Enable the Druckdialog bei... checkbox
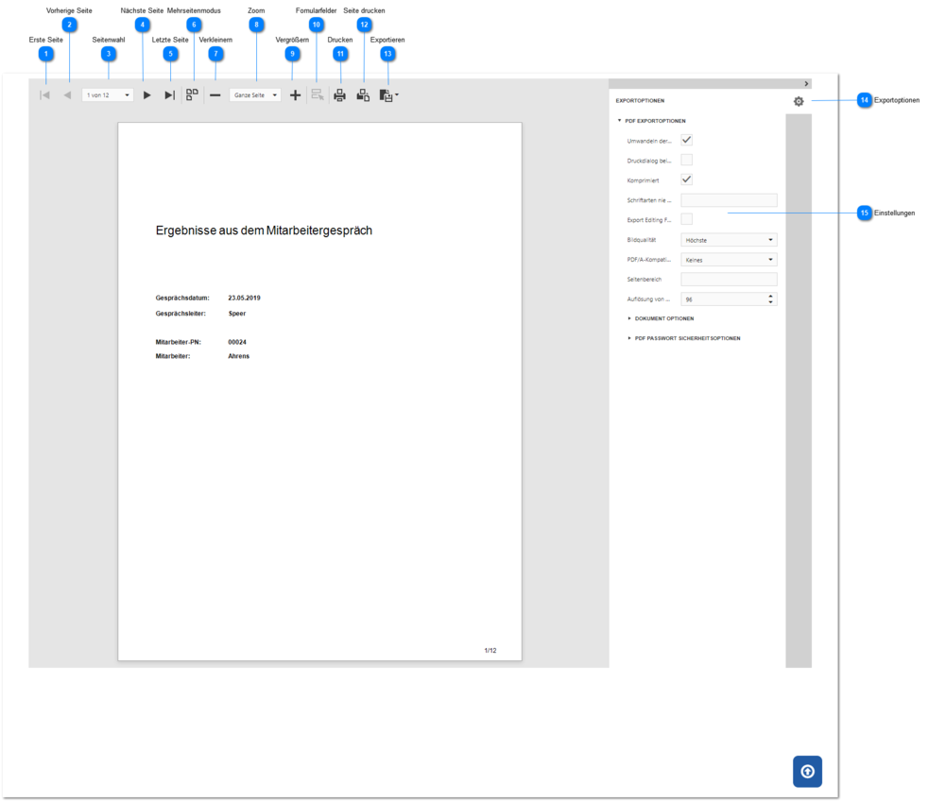The height and width of the screenshot is (802, 928). click(x=686, y=160)
